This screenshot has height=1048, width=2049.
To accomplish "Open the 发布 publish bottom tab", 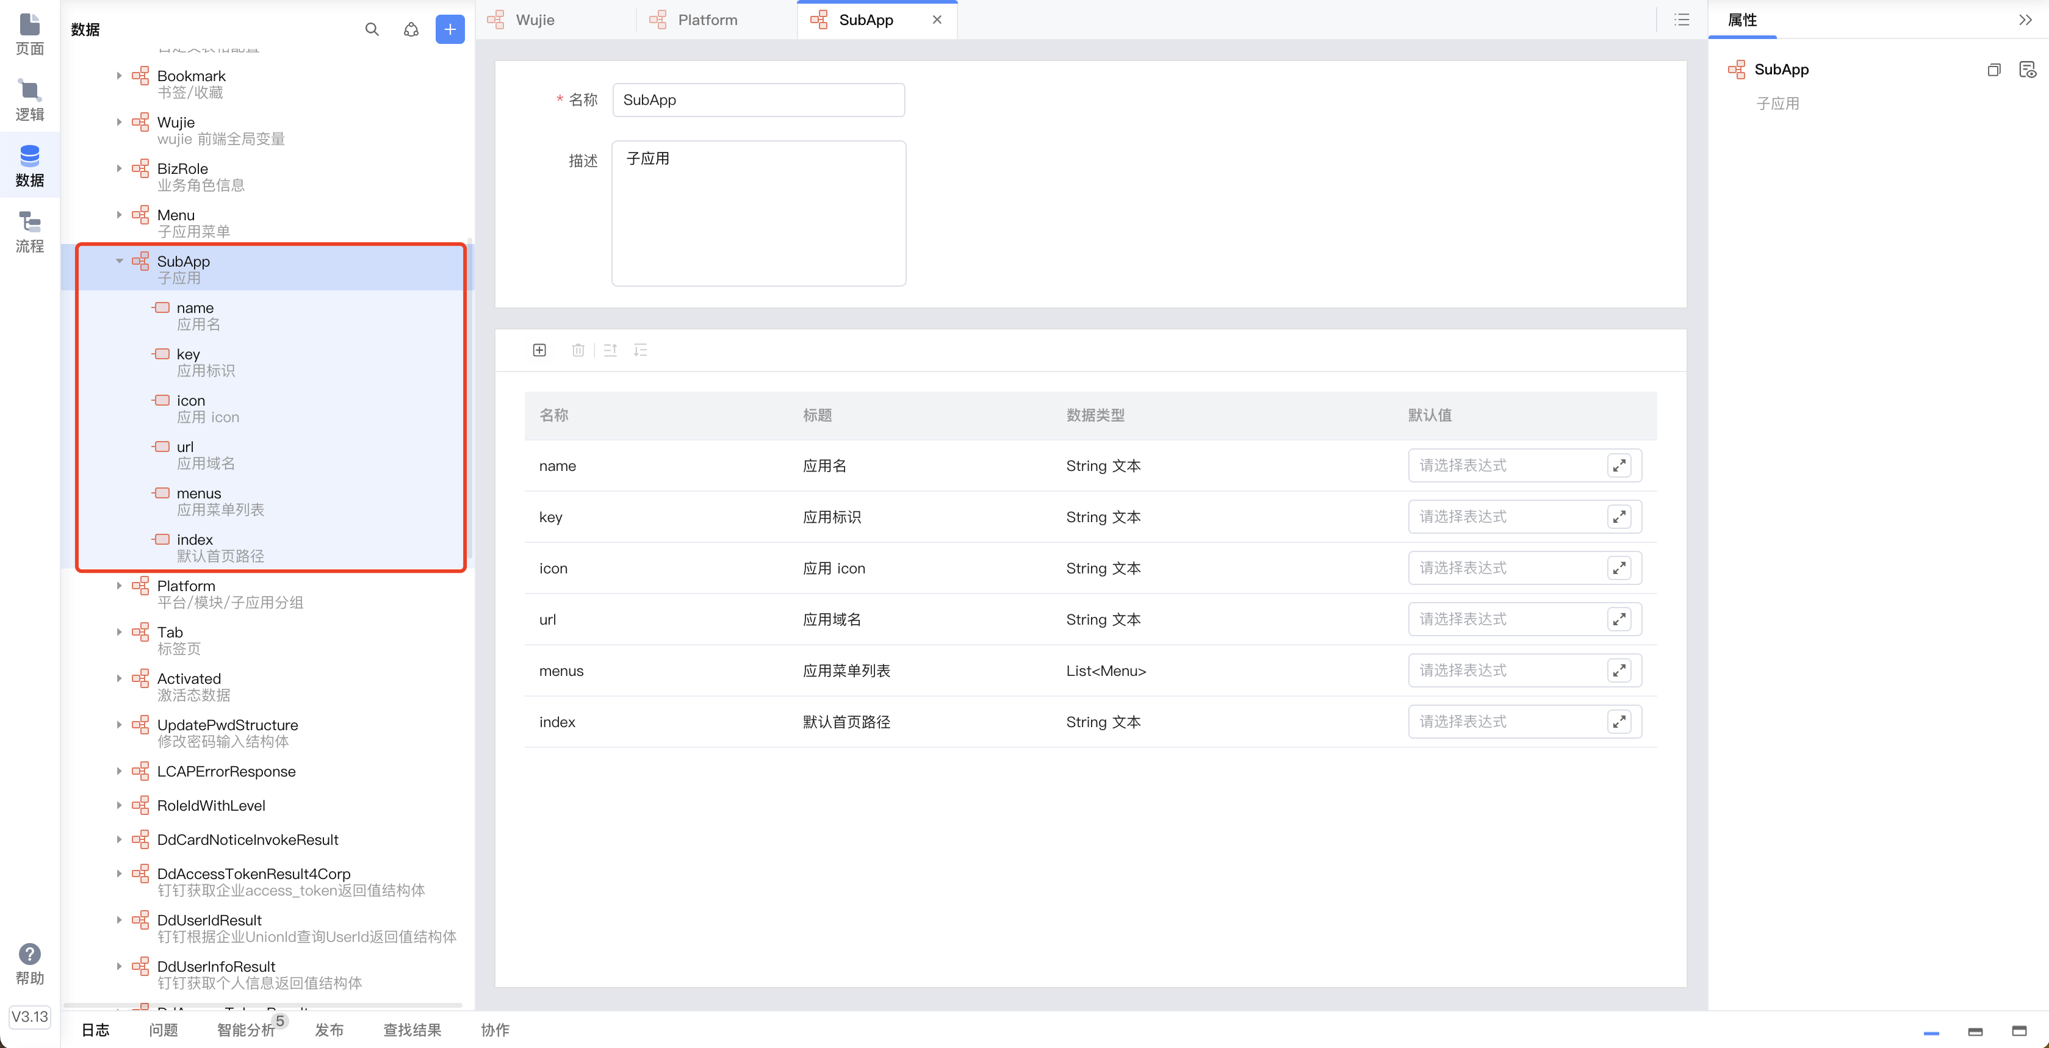I will 328,1030.
